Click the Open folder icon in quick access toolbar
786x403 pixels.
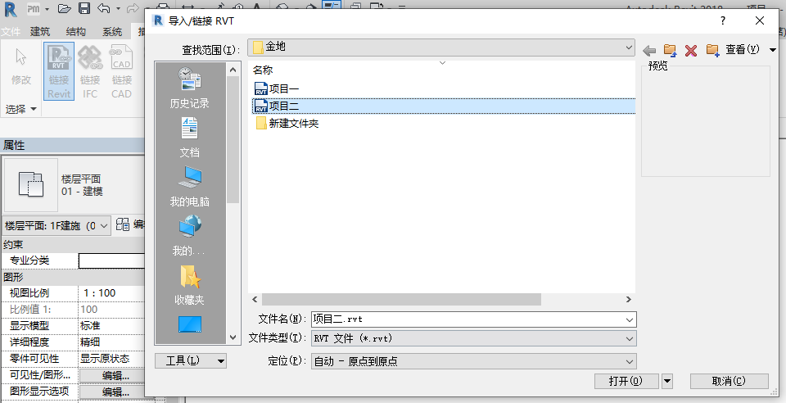click(x=64, y=8)
